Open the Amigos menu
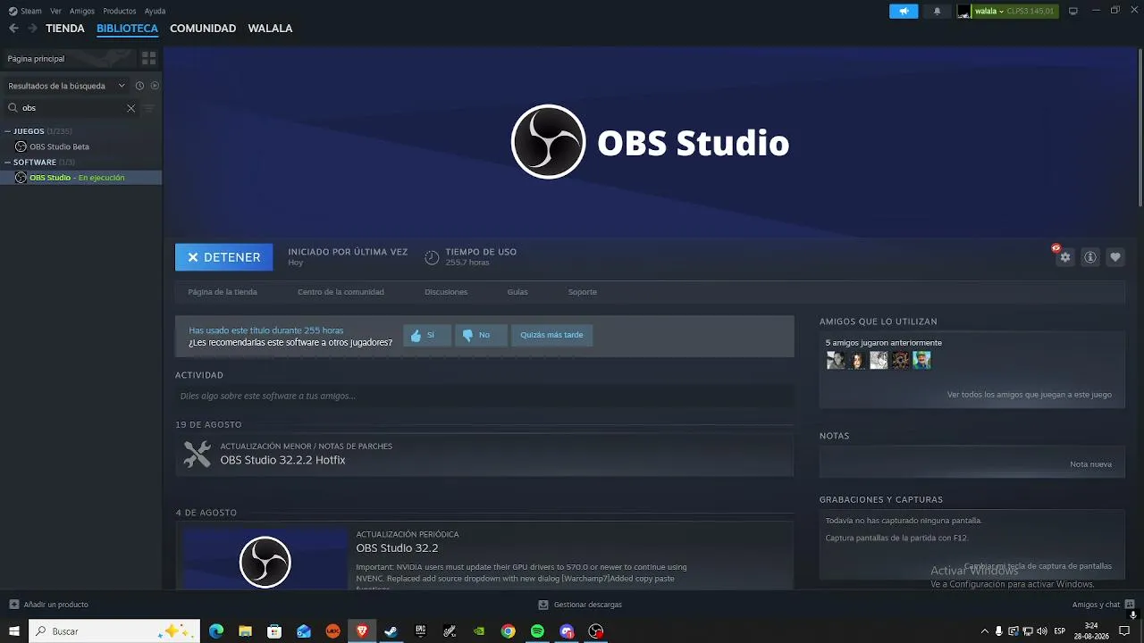Image resolution: width=1144 pixels, height=643 pixels. [x=82, y=12]
